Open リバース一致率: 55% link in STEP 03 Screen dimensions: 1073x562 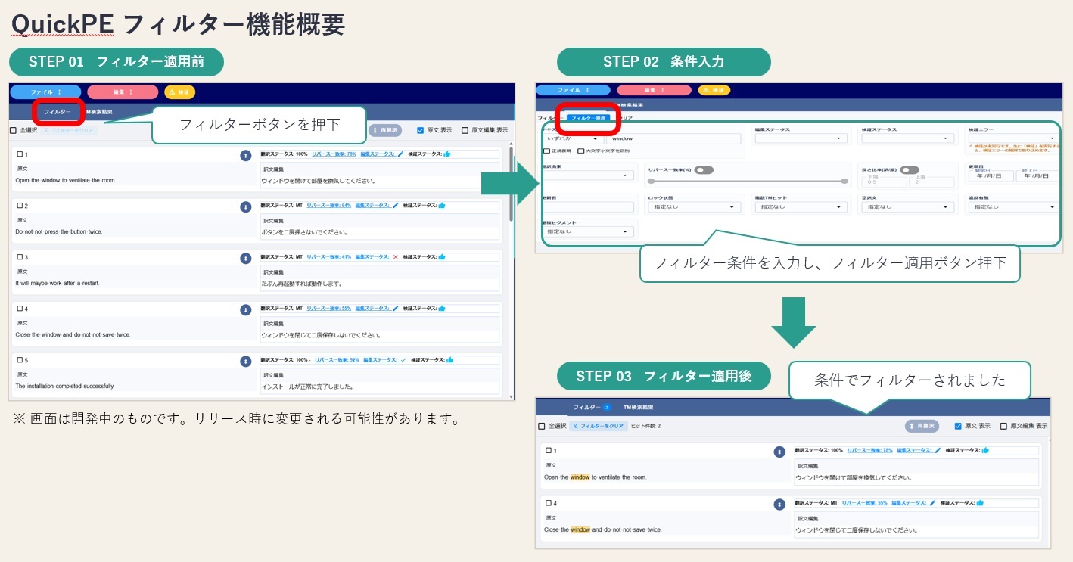866,502
